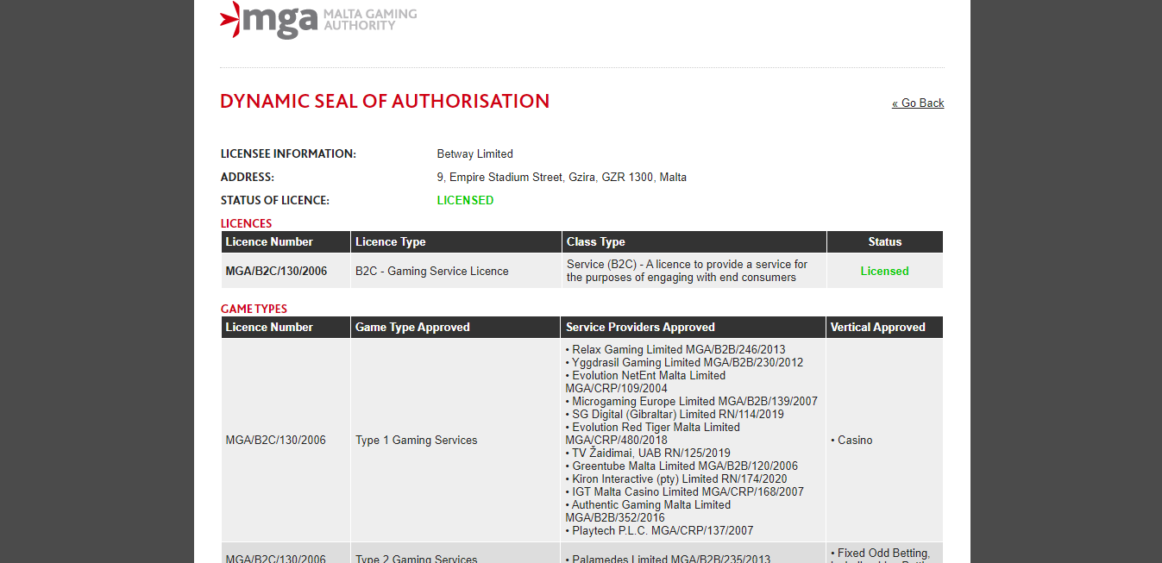Select the licensee name Betway Limited
Screen dimensions: 1162x563
coord(475,154)
